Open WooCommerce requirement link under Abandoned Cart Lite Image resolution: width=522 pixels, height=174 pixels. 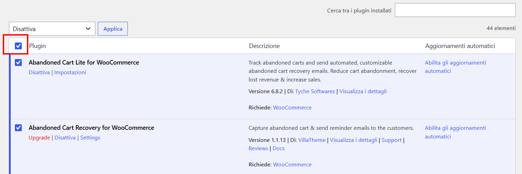click(x=292, y=108)
